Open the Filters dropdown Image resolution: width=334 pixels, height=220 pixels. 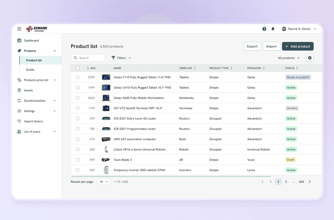click(x=121, y=58)
